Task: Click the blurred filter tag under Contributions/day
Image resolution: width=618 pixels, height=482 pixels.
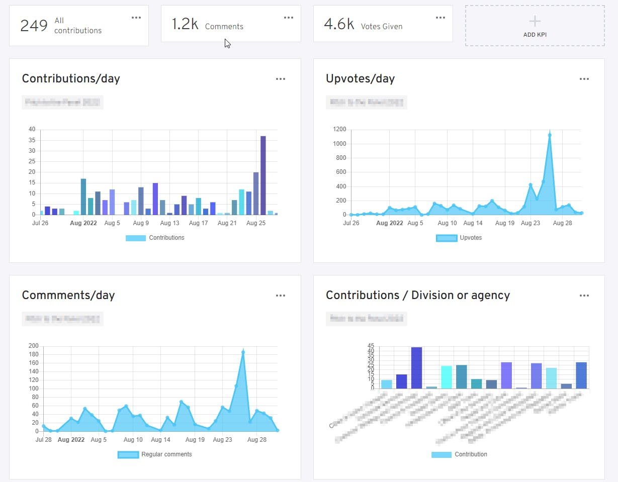Action: click(x=63, y=103)
